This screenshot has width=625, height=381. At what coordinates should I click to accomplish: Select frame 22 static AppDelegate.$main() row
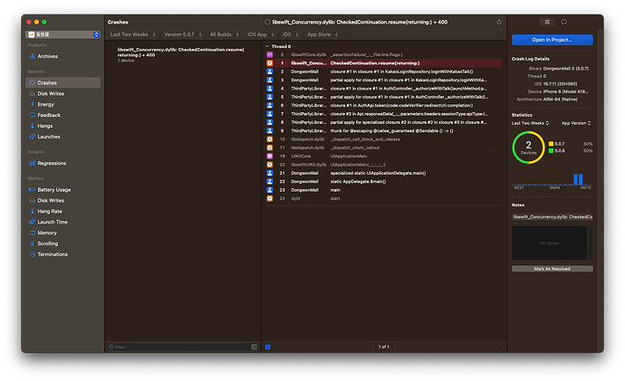pyautogui.click(x=383, y=182)
